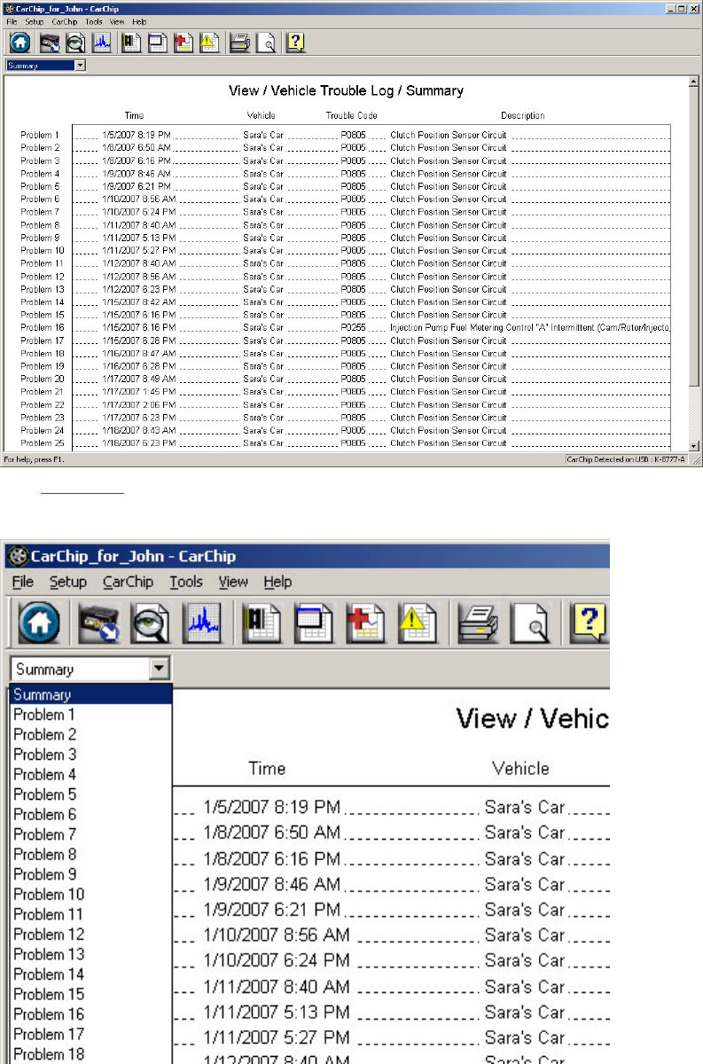Image resolution: width=703 pixels, height=1064 pixels.
Task: Click Print Preview icon in upper window toolbar
Action: tap(265, 42)
